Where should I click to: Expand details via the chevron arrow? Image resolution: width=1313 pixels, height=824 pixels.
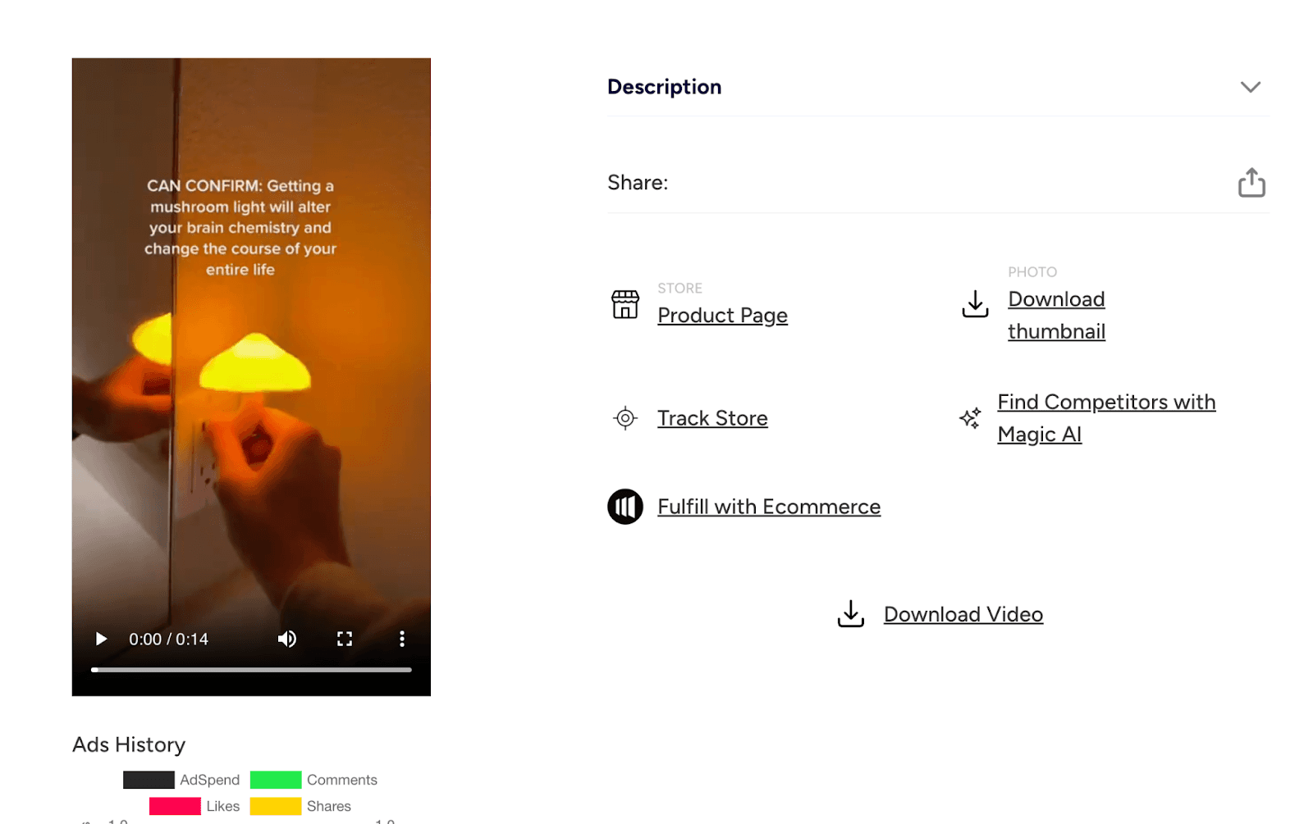click(x=1251, y=87)
